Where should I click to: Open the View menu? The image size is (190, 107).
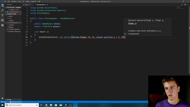coord(20,1)
